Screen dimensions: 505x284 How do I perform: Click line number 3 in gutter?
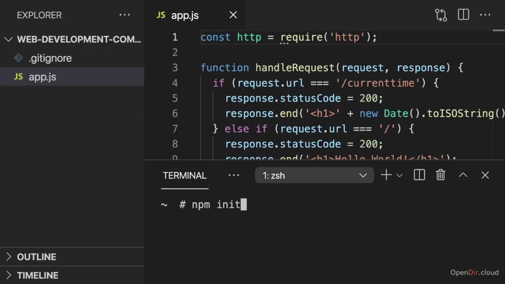[x=175, y=68]
